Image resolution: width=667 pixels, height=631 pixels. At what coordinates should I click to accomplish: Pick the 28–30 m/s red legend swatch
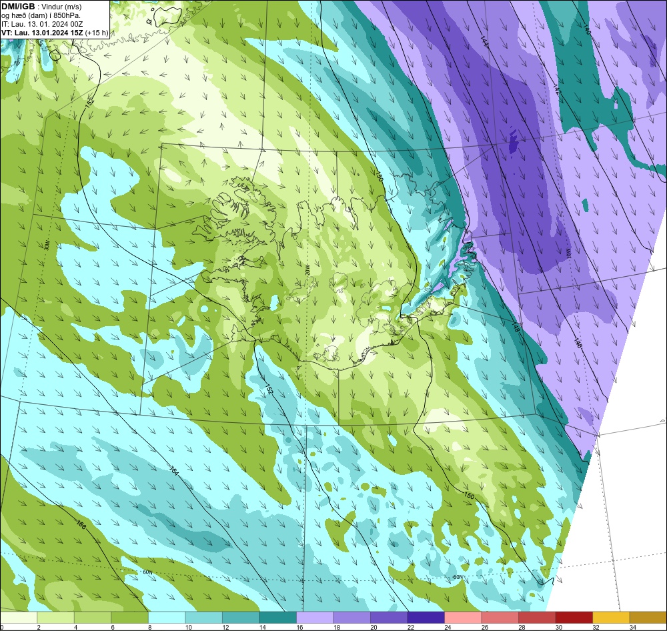537,617
